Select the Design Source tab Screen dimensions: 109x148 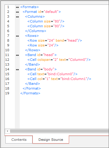(x=51, y=140)
